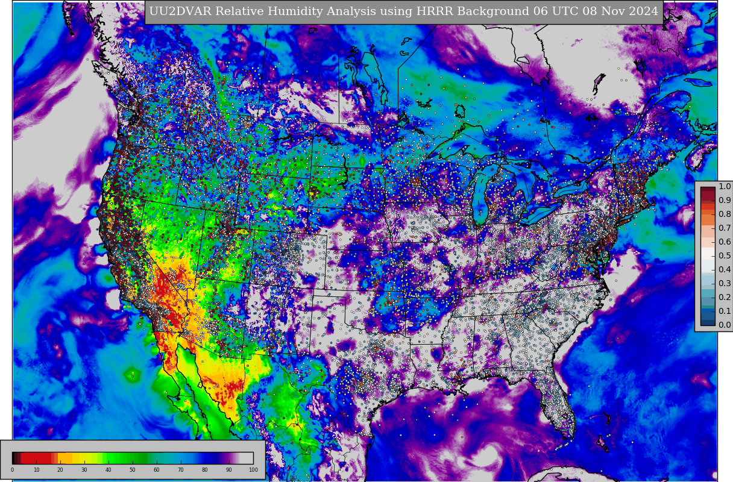733x482 pixels.
Task: Click the 0.6 label on right scale
Action: [x=725, y=242]
